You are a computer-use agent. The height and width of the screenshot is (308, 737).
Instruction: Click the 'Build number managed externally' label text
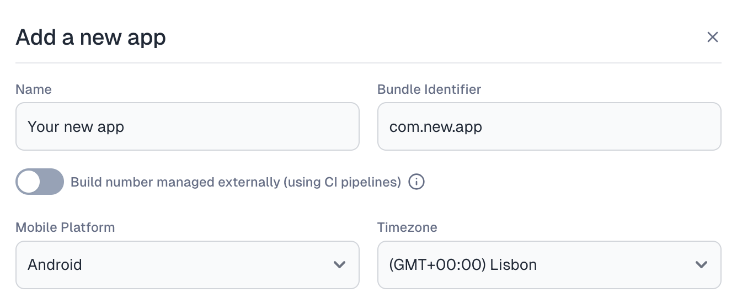click(x=236, y=182)
